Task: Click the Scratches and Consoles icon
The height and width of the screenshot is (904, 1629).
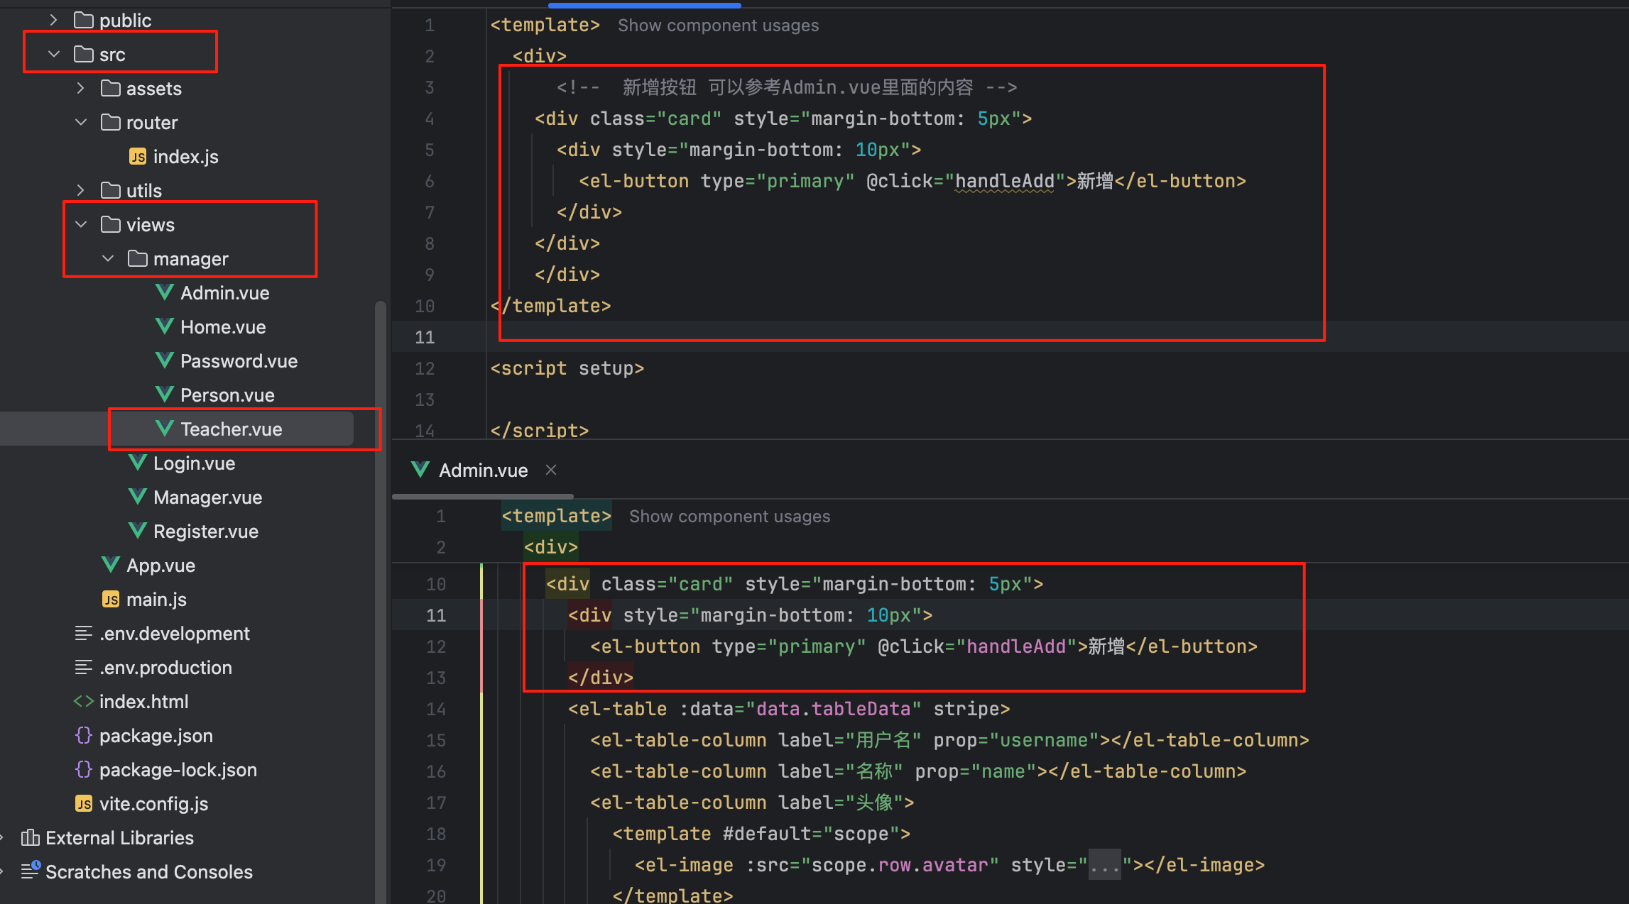Action: [30, 871]
